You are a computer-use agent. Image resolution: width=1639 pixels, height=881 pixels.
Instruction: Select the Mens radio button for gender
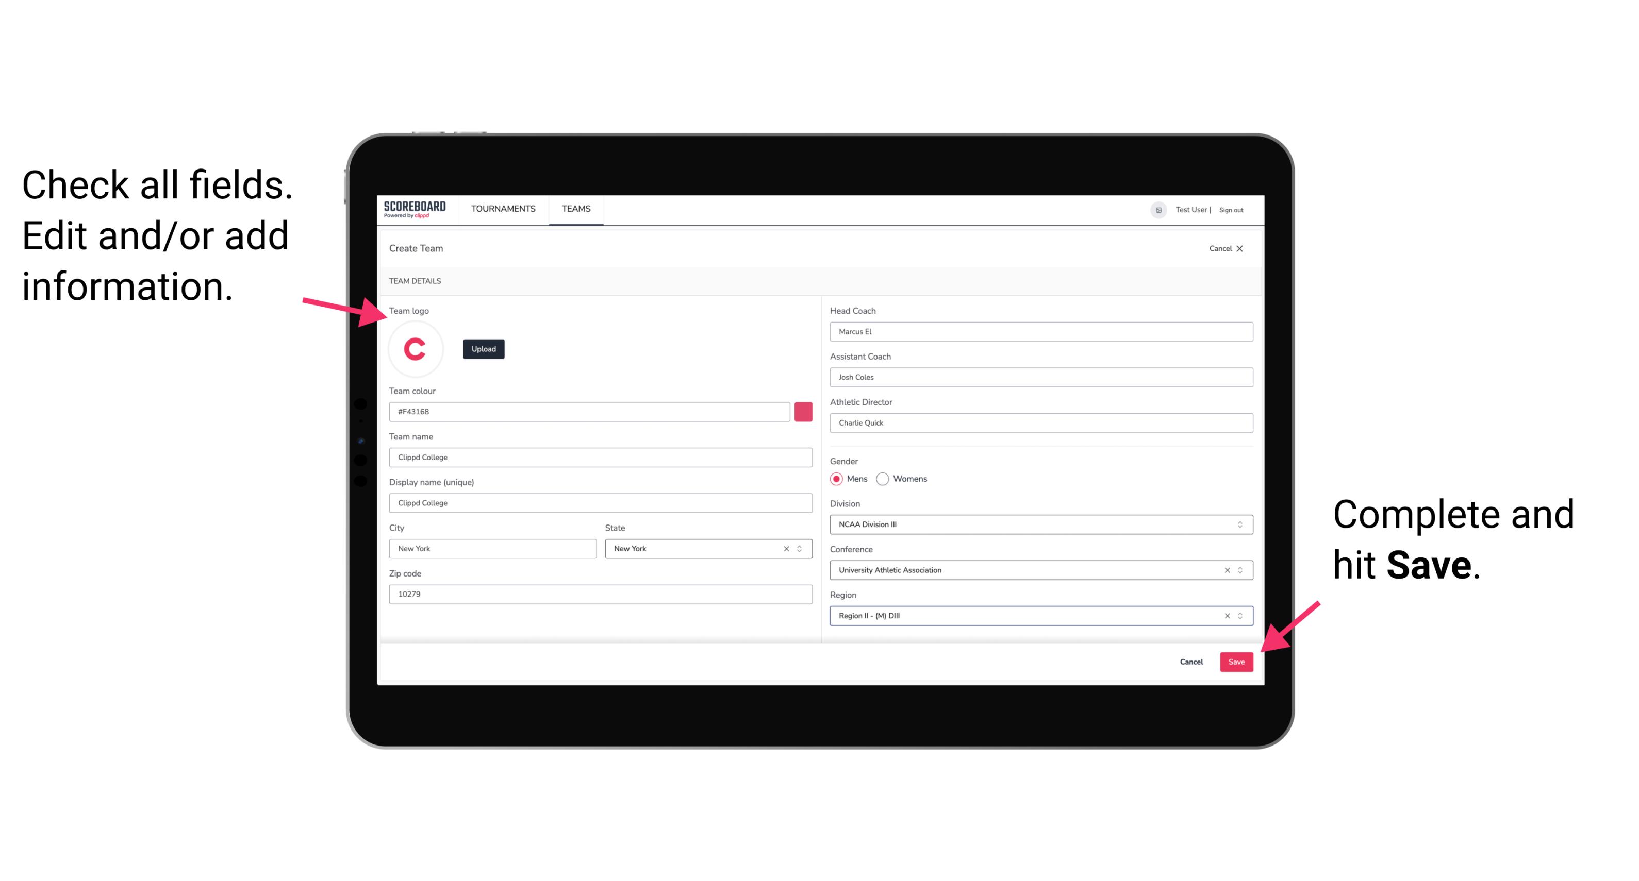pos(837,479)
